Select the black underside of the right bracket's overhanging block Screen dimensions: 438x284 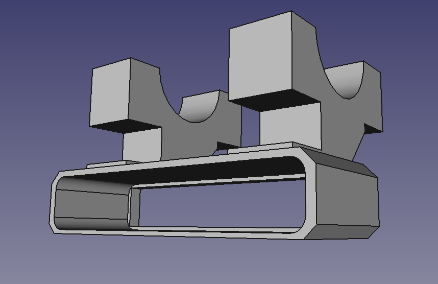click(x=275, y=100)
